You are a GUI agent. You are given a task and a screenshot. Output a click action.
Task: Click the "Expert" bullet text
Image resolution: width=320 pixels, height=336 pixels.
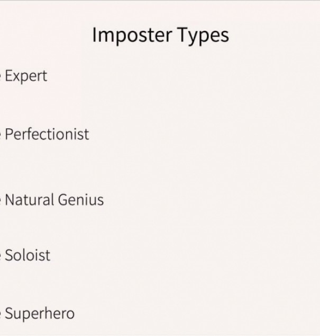coord(26,76)
